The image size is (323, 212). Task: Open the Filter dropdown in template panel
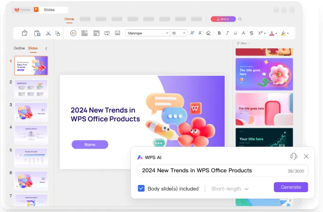tap(243, 44)
